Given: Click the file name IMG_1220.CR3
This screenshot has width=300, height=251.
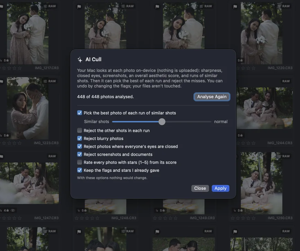Looking at the screenshot, I should [x=280, y=68].
